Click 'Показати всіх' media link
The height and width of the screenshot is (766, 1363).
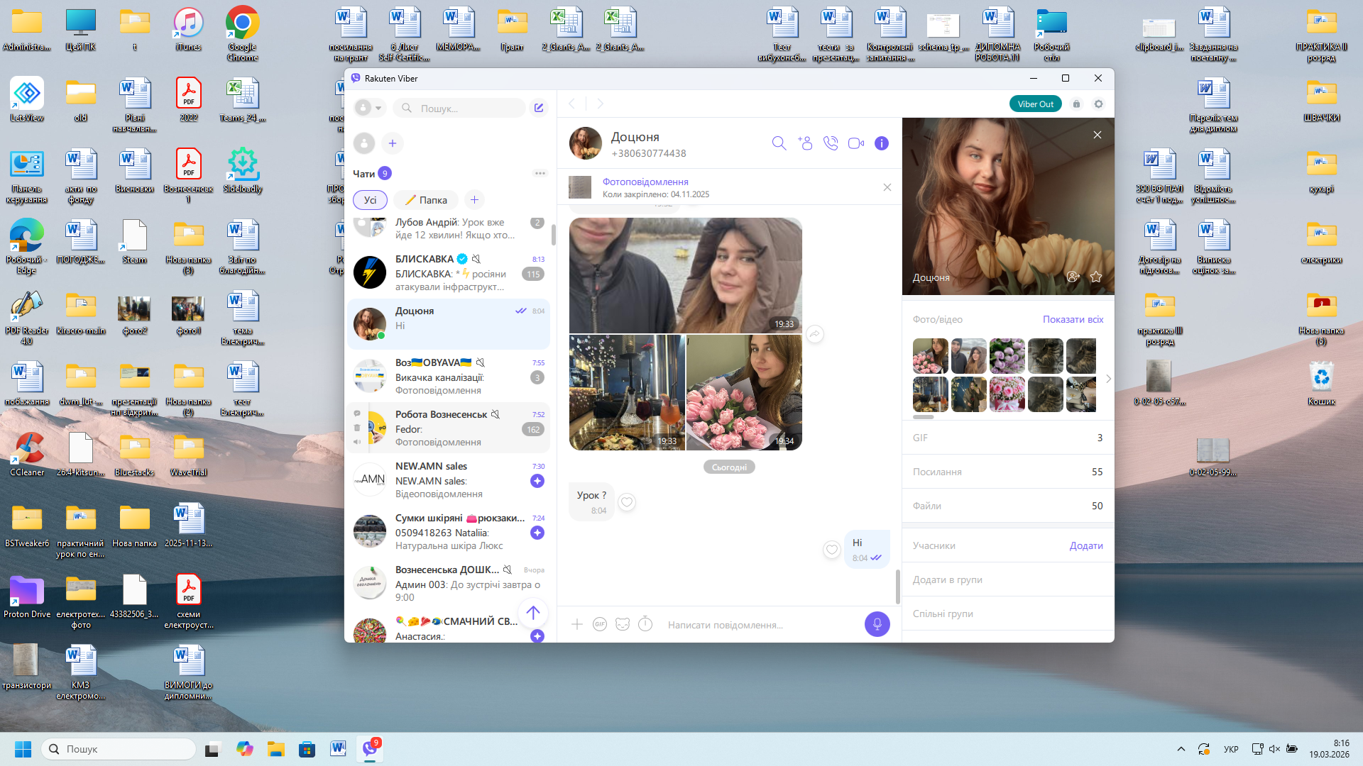coord(1073,319)
